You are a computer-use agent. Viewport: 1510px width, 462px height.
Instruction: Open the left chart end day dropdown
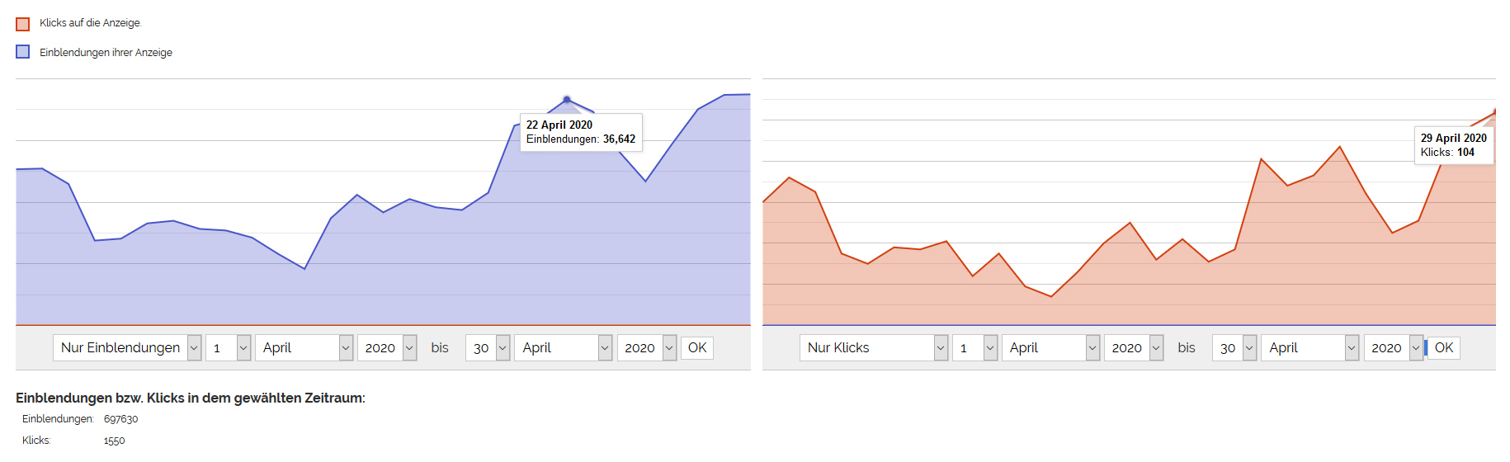488,347
